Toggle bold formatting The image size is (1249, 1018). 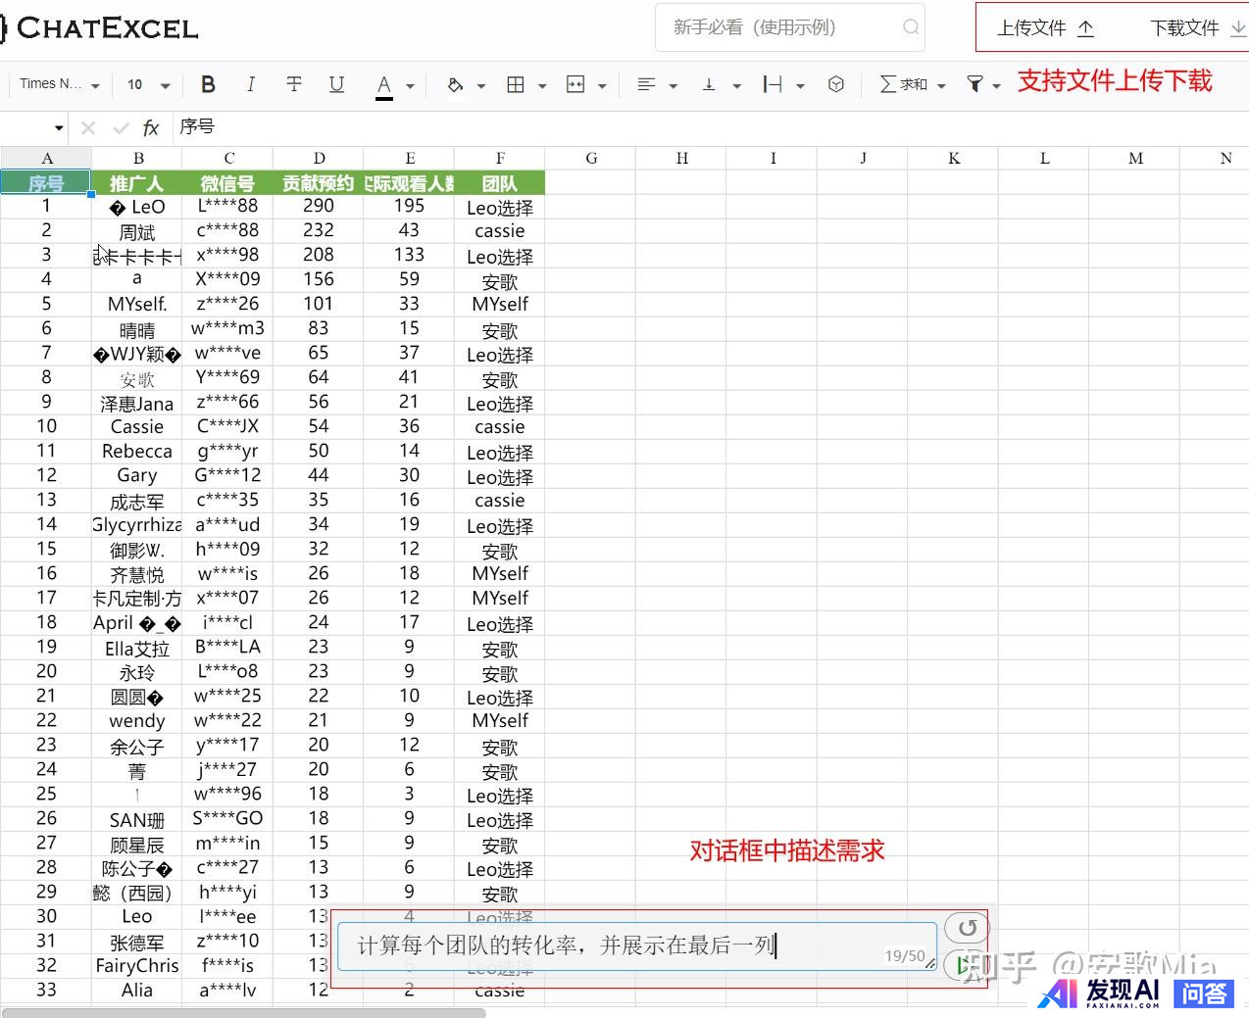click(x=208, y=85)
